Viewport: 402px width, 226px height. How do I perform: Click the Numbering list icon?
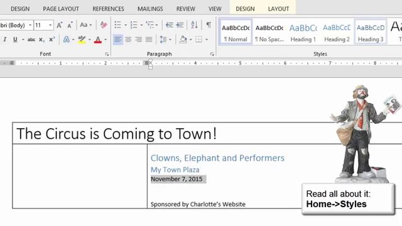[134, 25]
